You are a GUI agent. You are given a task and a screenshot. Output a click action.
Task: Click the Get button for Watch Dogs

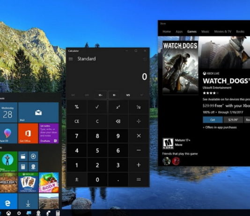(x=213, y=120)
